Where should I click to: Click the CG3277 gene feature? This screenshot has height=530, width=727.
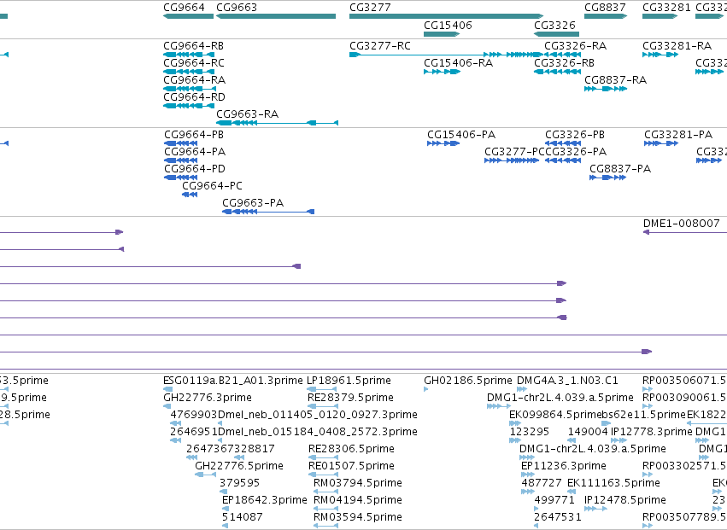point(446,16)
